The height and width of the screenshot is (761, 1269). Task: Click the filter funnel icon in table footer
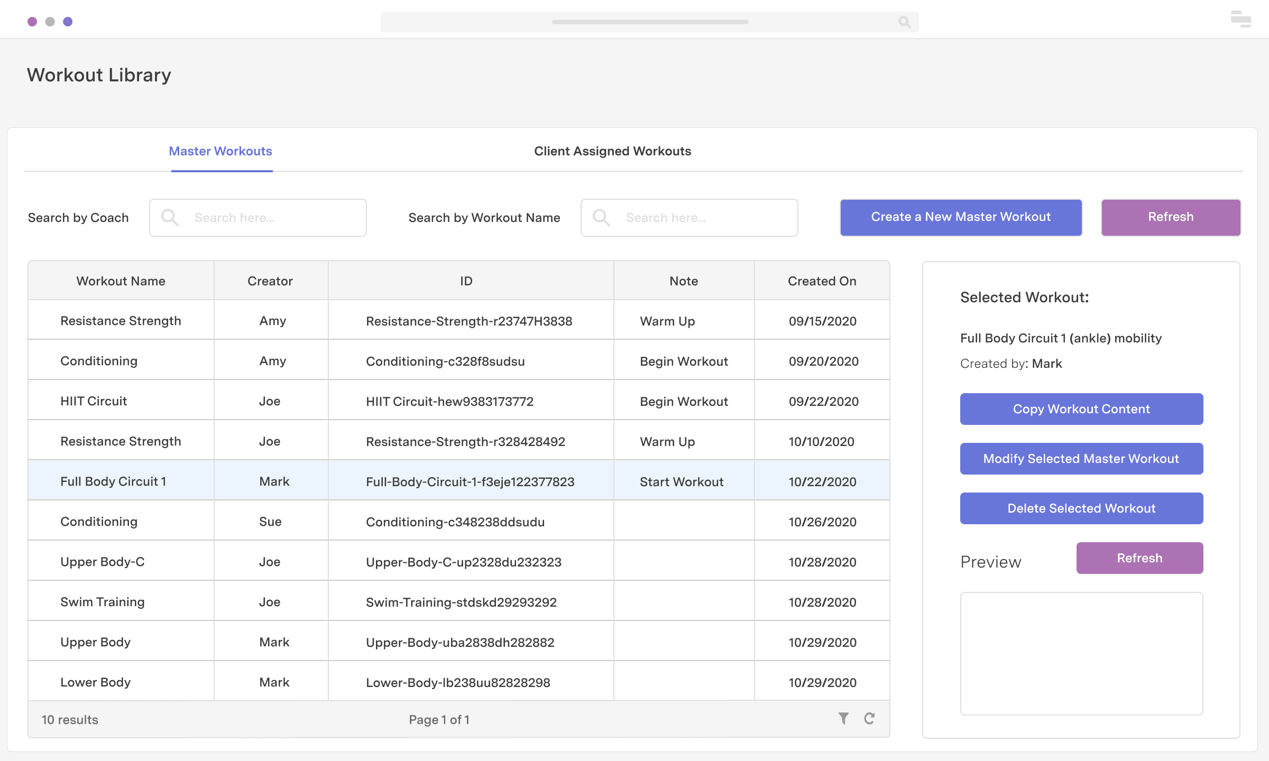843,718
